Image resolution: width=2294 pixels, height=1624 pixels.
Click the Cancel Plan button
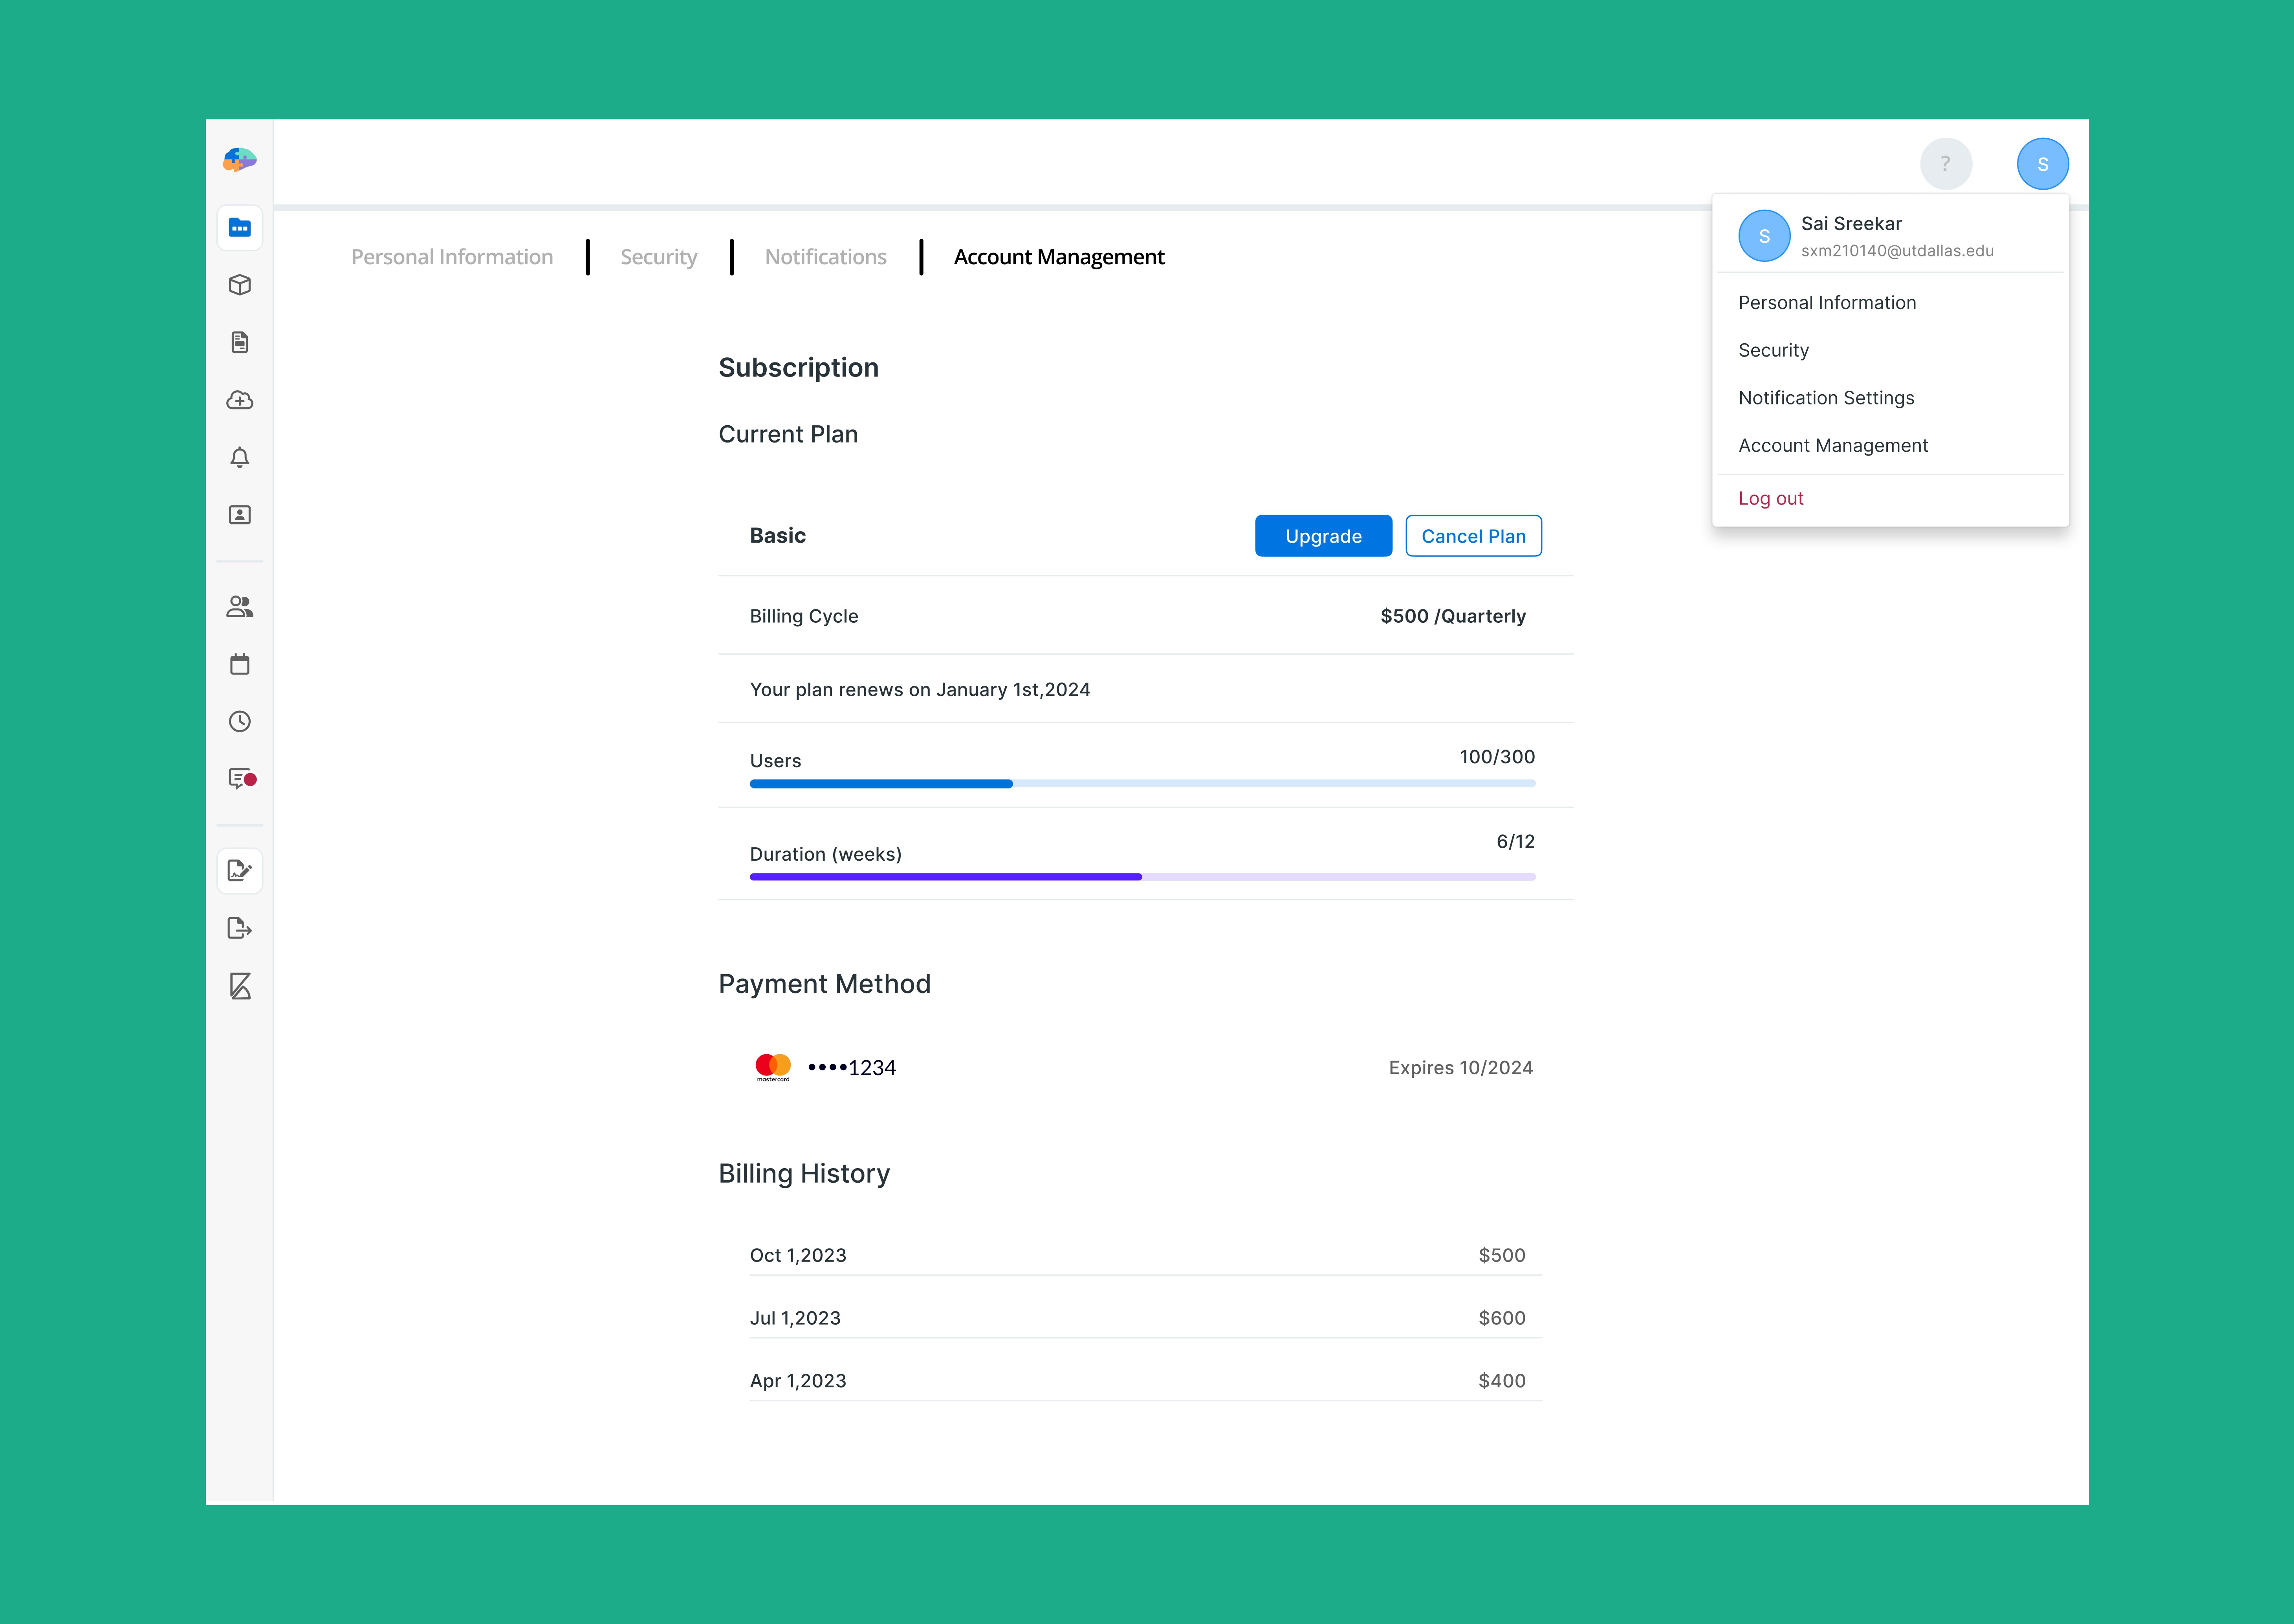click(1473, 536)
